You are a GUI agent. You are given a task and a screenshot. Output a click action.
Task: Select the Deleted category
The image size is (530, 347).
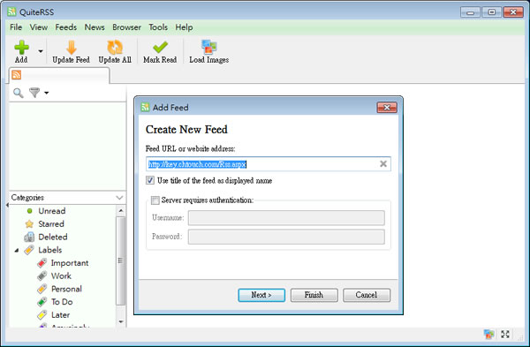[53, 237]
